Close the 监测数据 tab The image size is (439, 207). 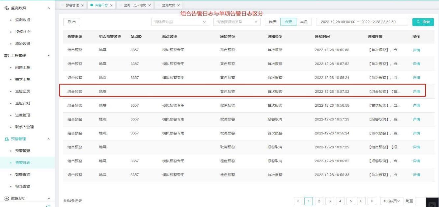point(178,5)
